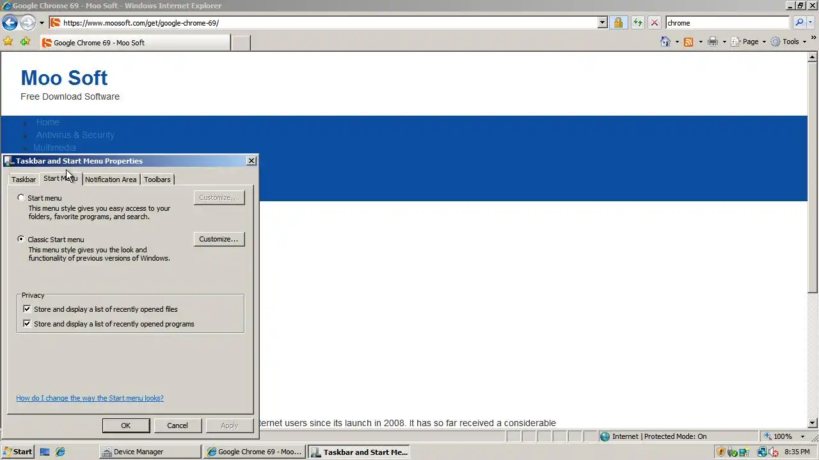819x460 pixels.
Task: Switch to the Start Menu tab
Action: tap(60, 178)
